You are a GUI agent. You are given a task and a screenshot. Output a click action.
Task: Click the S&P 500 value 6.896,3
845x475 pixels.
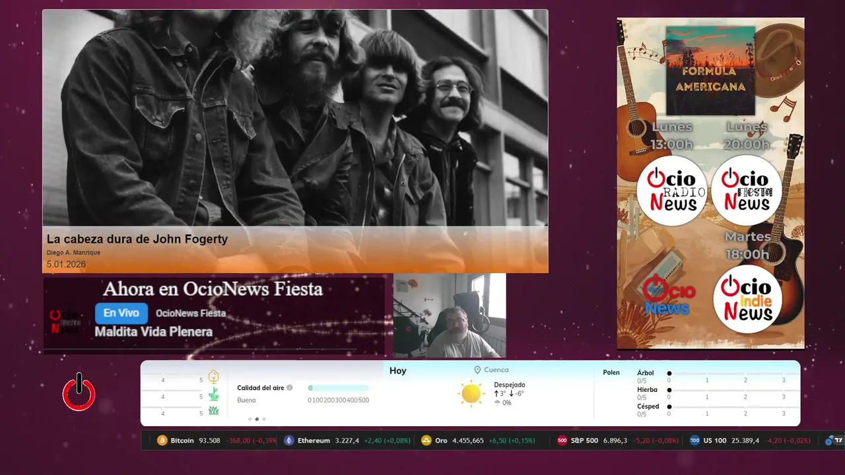615,441
